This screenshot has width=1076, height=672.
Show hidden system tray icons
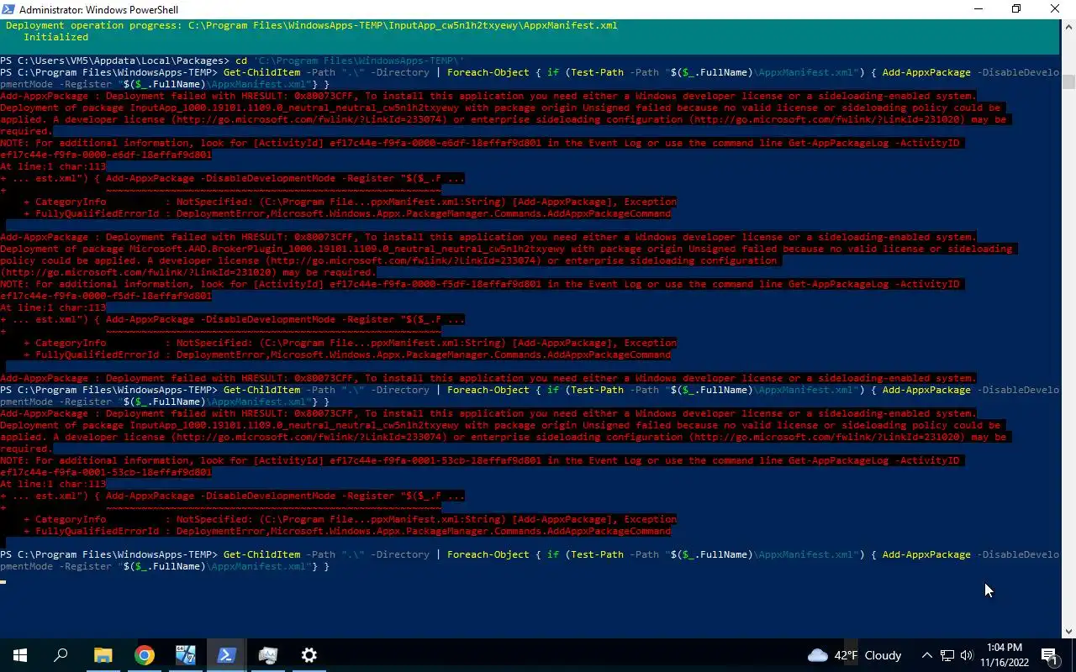[926, 655]
